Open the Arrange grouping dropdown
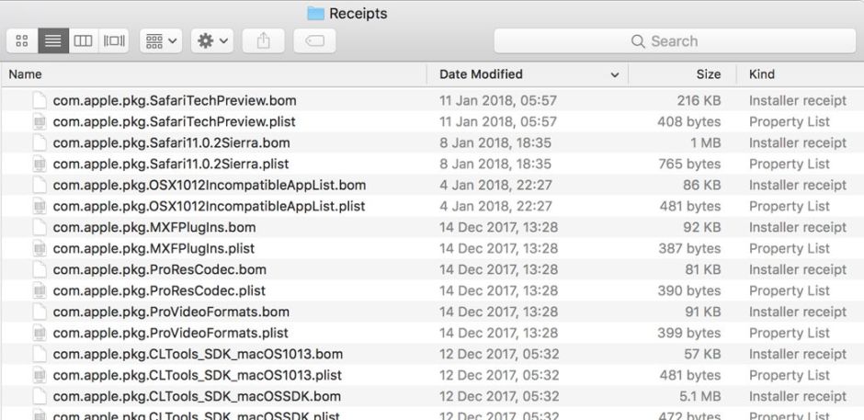 click(x=161, y=41)
